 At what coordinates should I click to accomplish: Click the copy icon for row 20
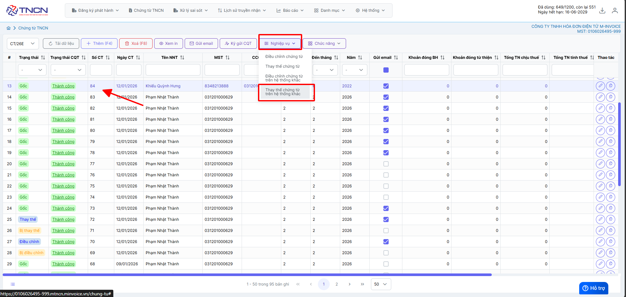[x=611, y=164]
